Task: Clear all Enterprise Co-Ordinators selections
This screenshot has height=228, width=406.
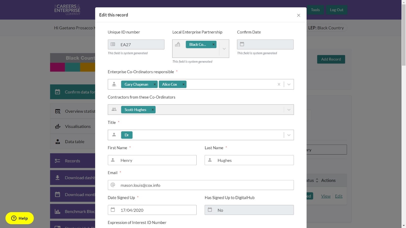Action: click(x=279, y=84)
